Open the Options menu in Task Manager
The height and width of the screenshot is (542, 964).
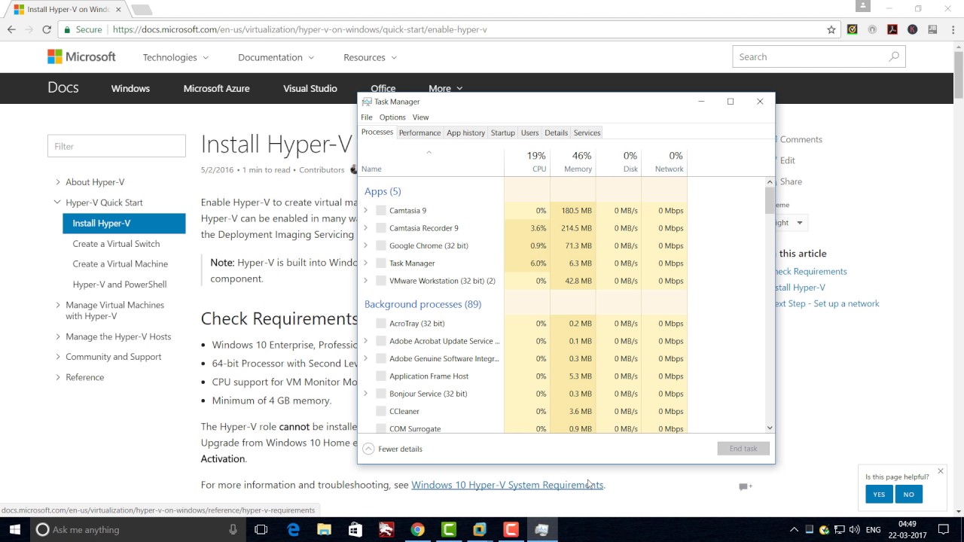click(392, 117)
